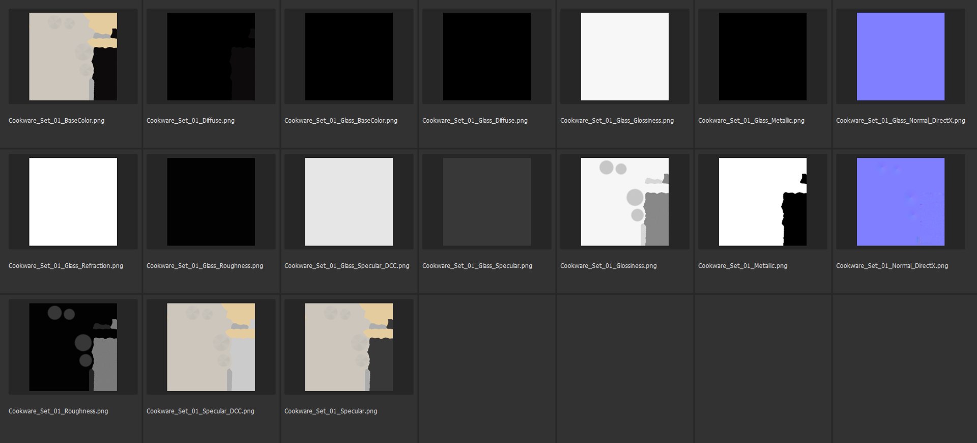Click the label Cookware_Set_01_Glossiness.png
The width and height of the screenshot is (977, 443).
point(609,266)
